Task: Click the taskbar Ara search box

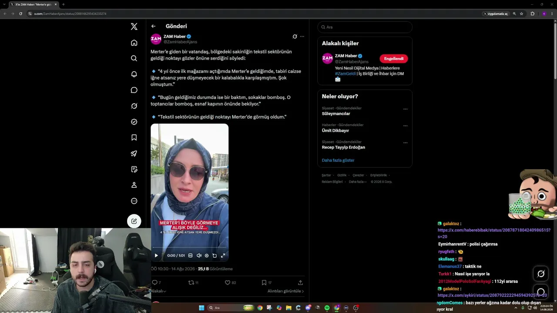Action: click(x=231, y=308)
